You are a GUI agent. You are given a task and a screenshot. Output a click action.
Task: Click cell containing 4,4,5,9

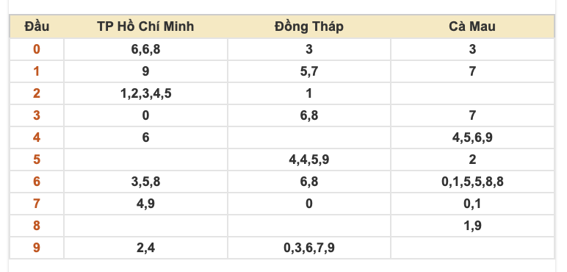pos(308,160)
